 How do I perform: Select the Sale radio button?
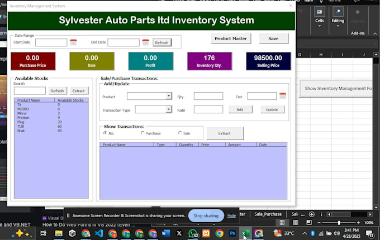coord(180,133)
